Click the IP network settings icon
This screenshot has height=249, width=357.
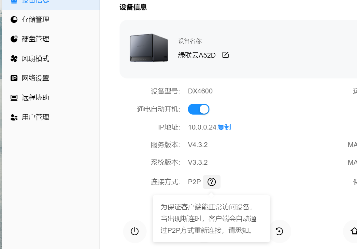[x=14, y=78]
